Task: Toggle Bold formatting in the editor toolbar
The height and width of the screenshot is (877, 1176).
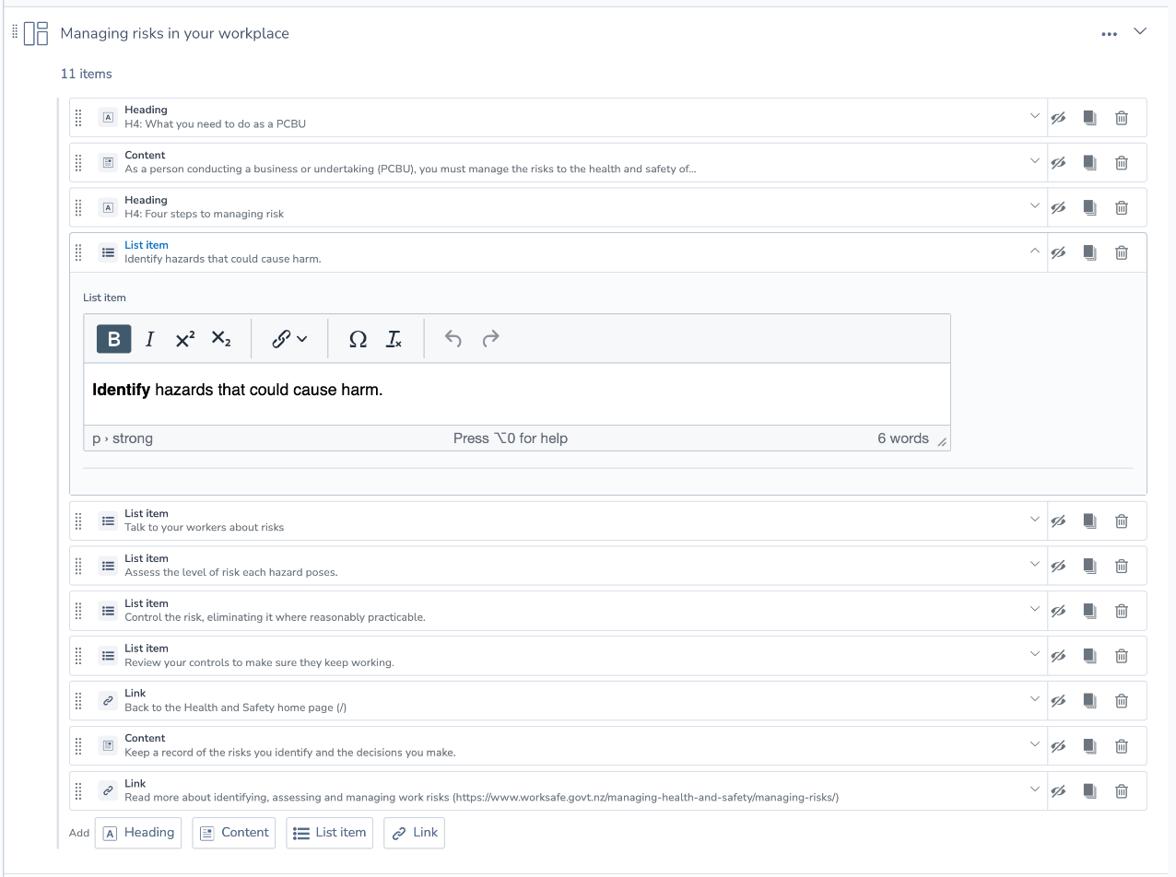Action: click(113, 339)
